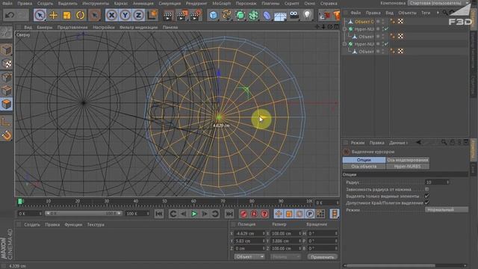Add a Cube primitive object

click(214, 15)
